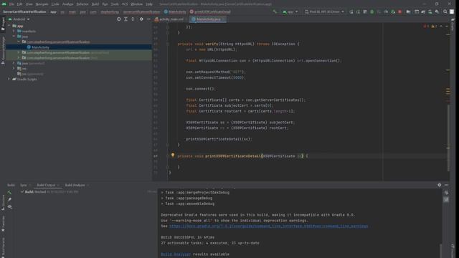
Task: Click the first apply changes icon
Action: click(351, 11)
